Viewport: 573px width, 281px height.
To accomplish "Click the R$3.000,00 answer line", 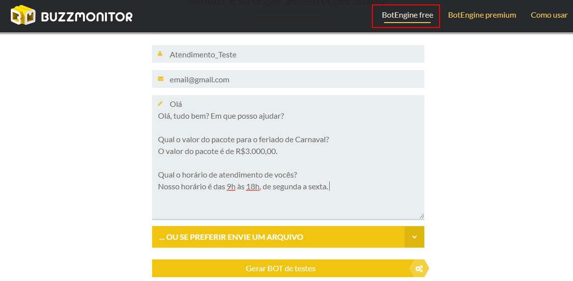I will [x=217, y=152].
